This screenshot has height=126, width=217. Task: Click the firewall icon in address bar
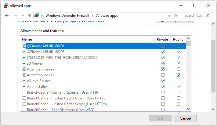click(37, 15)
